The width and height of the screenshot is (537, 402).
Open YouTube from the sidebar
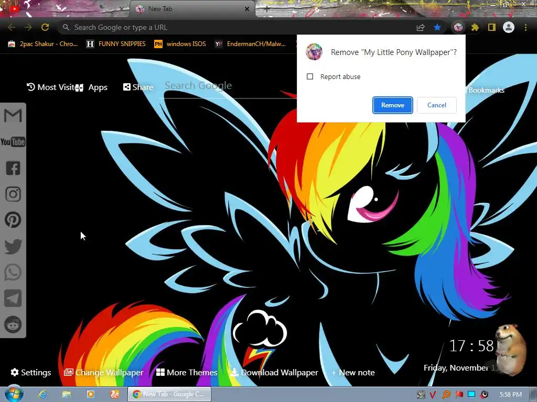(x=13, y=141)
